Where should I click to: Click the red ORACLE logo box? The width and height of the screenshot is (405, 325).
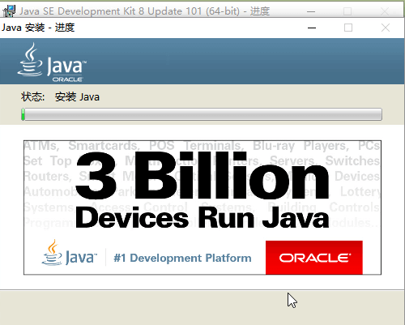pyautogui.click(x=314, y=258)
